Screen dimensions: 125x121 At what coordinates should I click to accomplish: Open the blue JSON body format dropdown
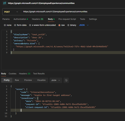pyautogui.click(x=84, y=25)
